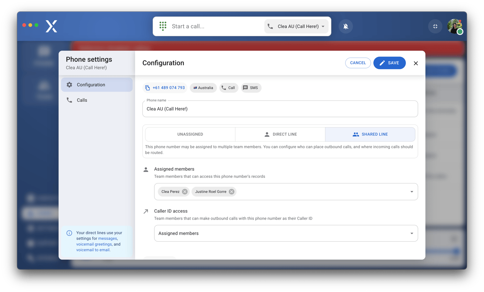484x292 pixels.
Task: Remove Clea Perez from assigned members
Action: click(184, 192)
